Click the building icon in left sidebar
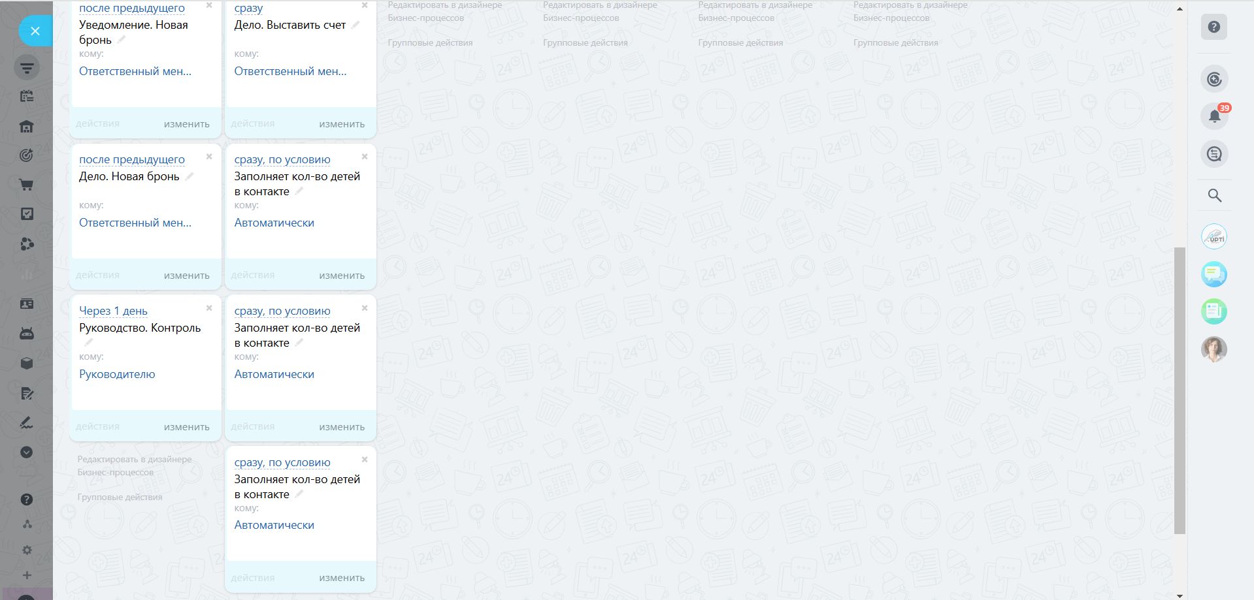 click(x=27, y=126)
